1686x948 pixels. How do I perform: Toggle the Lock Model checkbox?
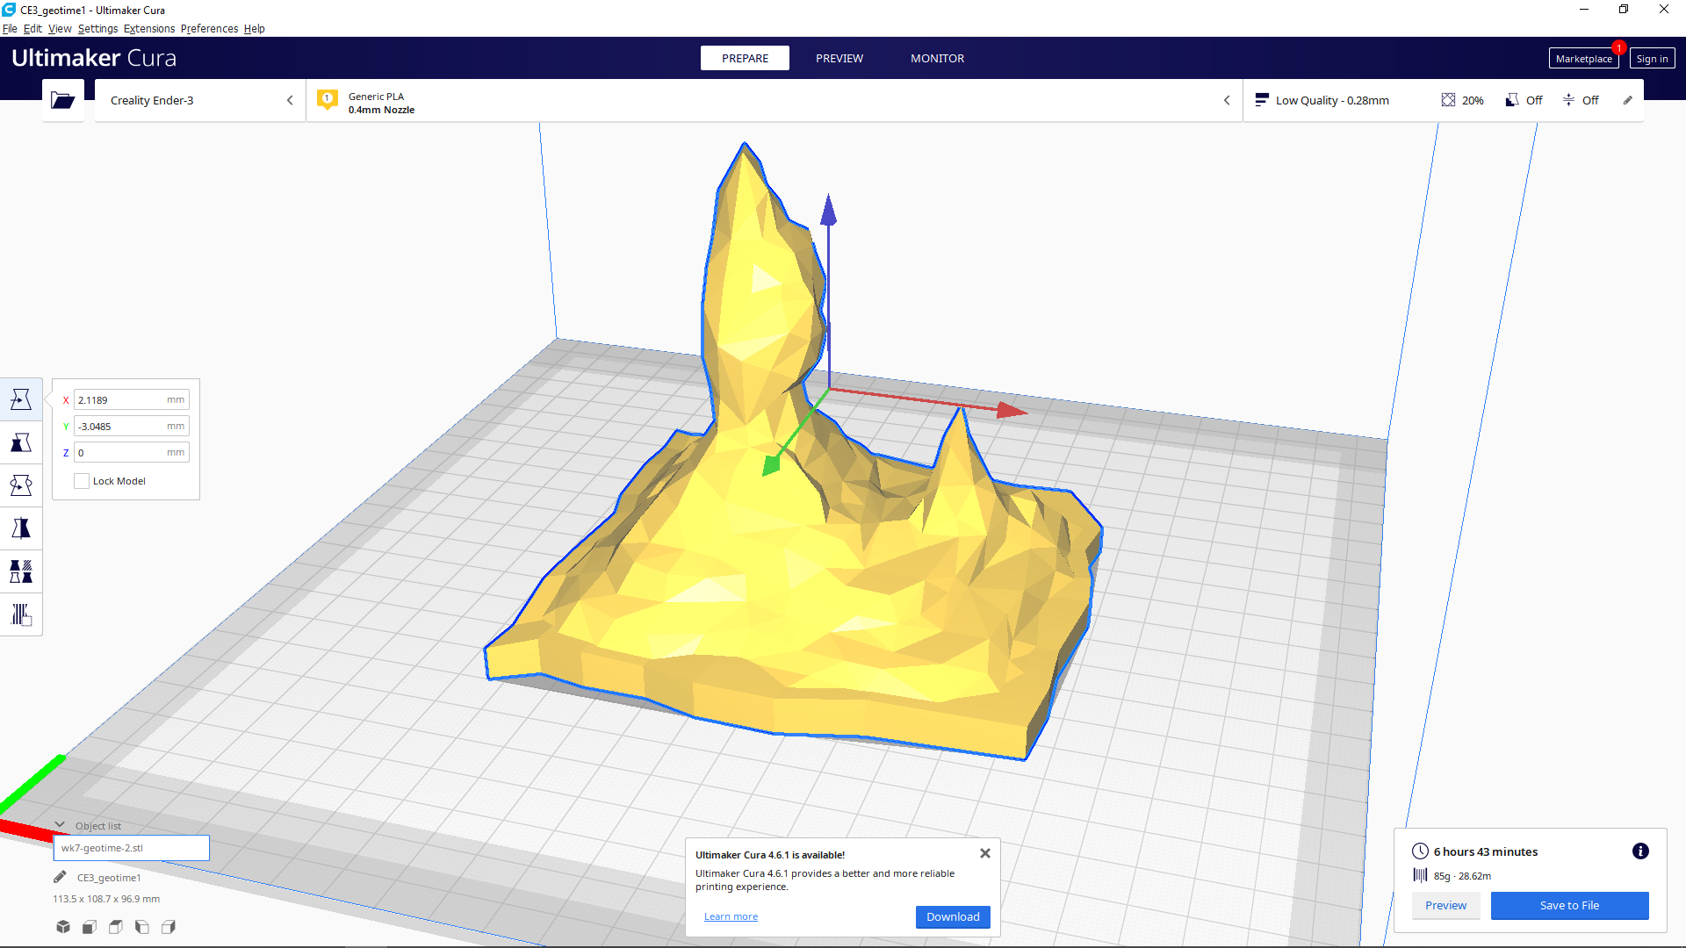(82, 481)
